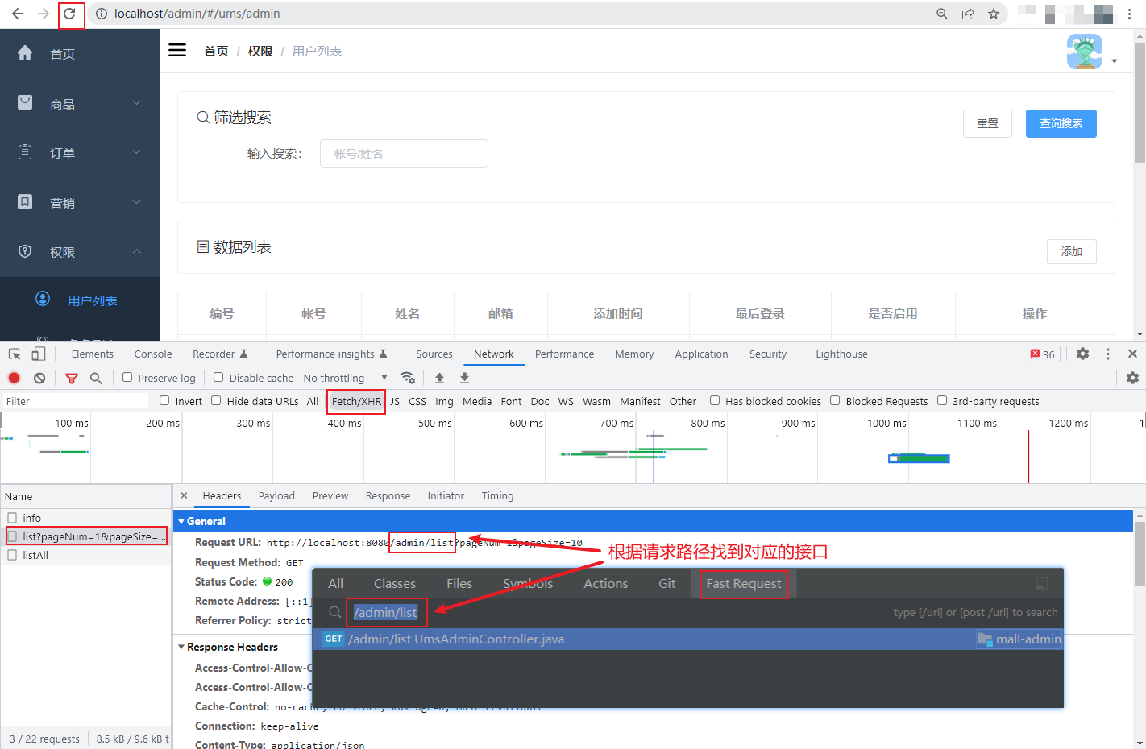The image size is (1146, 749).
Task: Open the /admin/list UmsAdminController.java result
Action: (x=688, y=639)
